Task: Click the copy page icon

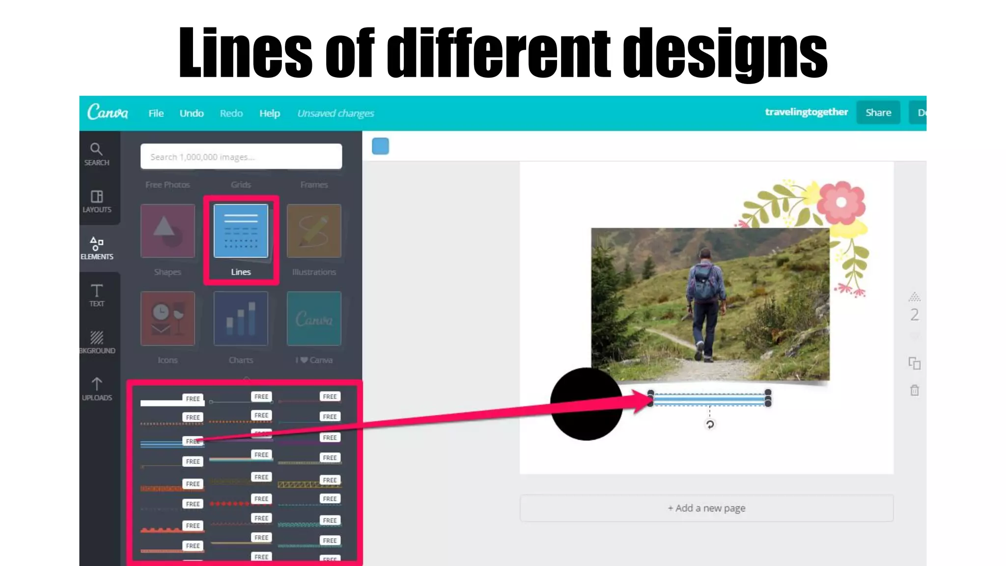Action: [x=914, y=364]
